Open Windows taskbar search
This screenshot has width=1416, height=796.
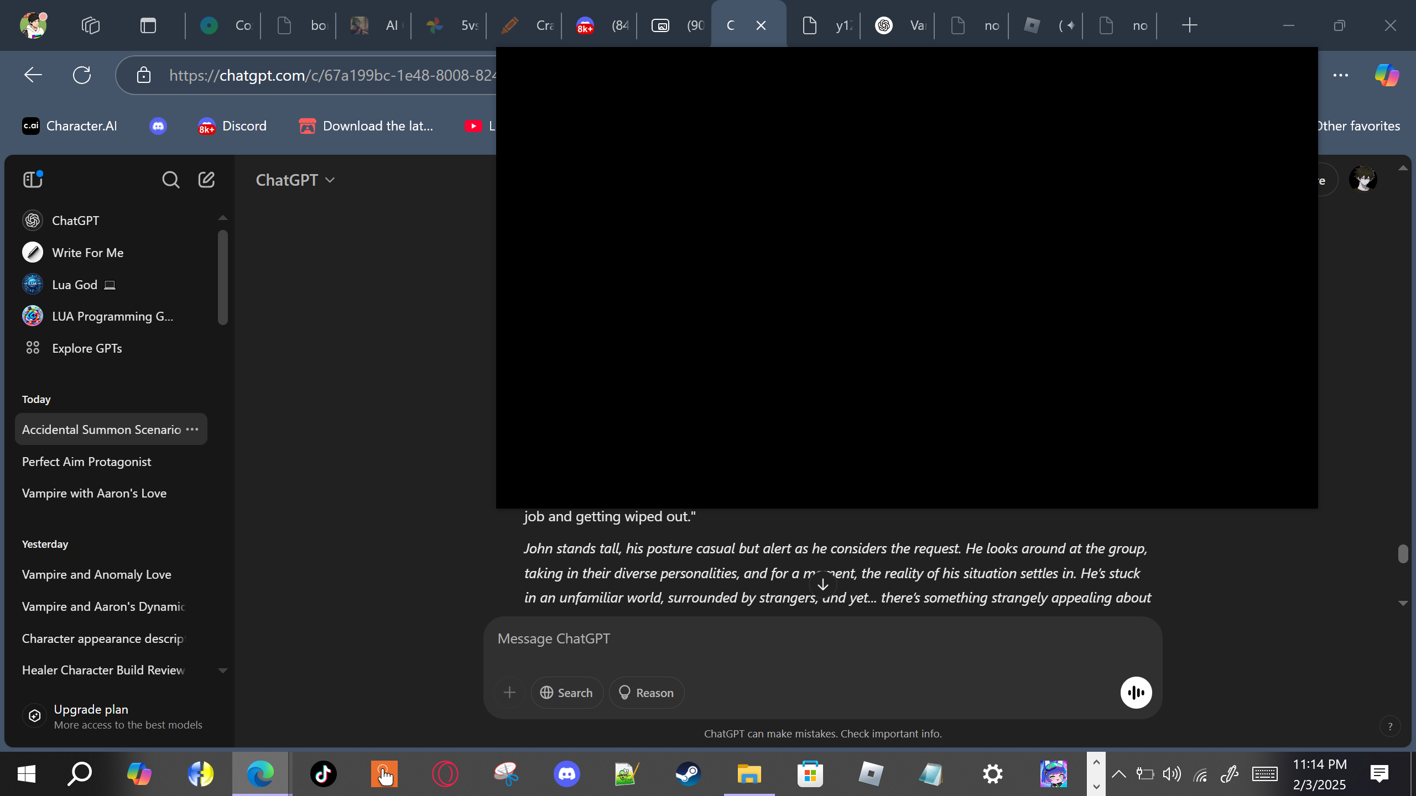(x=80, y=774)
